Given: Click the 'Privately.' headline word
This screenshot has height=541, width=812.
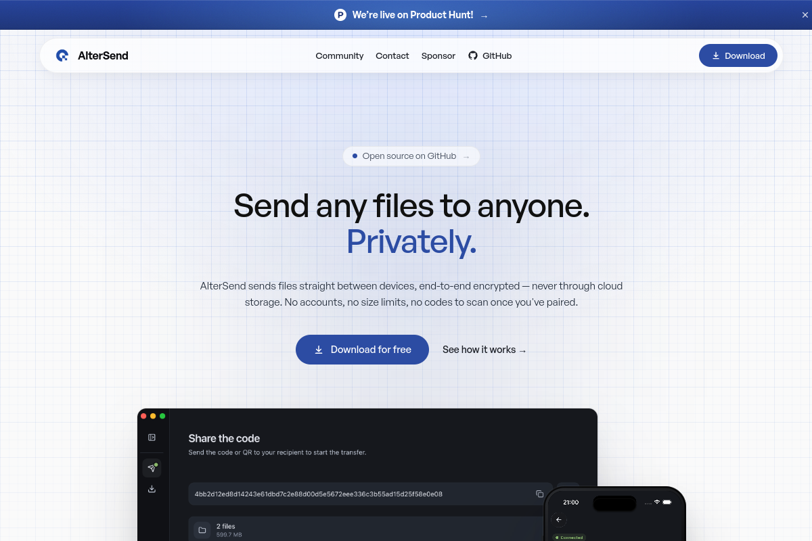Looking at the screenshot, I should pyautogui.click(x=411, y=242).
